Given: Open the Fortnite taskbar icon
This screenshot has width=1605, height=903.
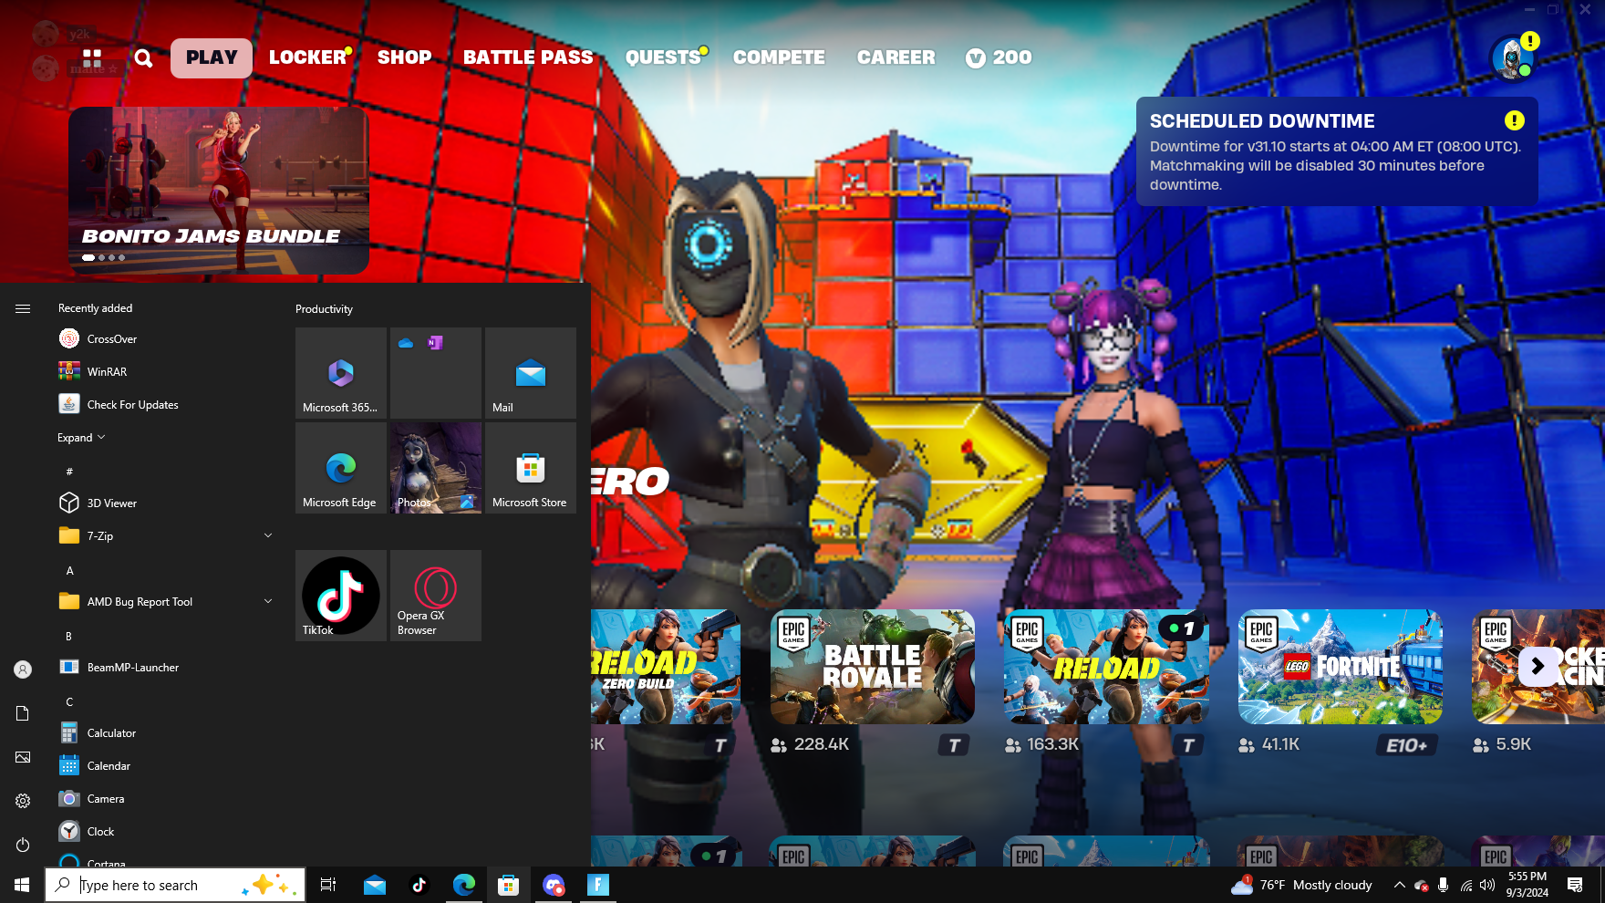Looking at the screenshot, I should 598,885.
